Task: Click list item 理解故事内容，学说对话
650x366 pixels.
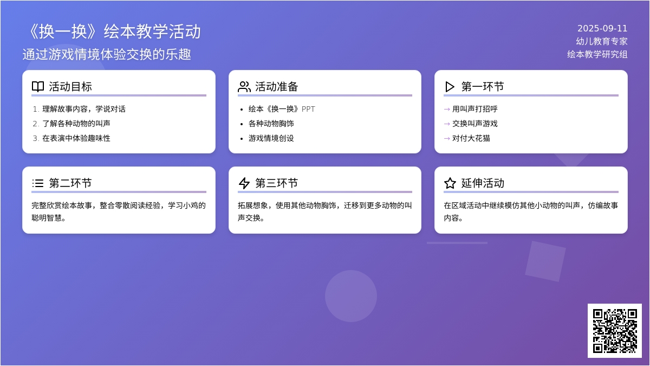Action: 84,109
